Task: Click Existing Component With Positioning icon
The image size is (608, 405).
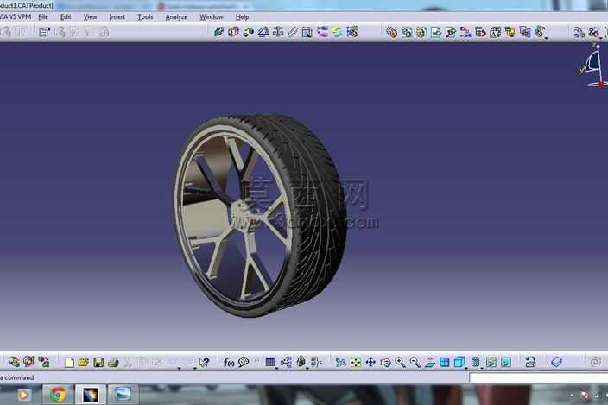Action: pos(451,33)
